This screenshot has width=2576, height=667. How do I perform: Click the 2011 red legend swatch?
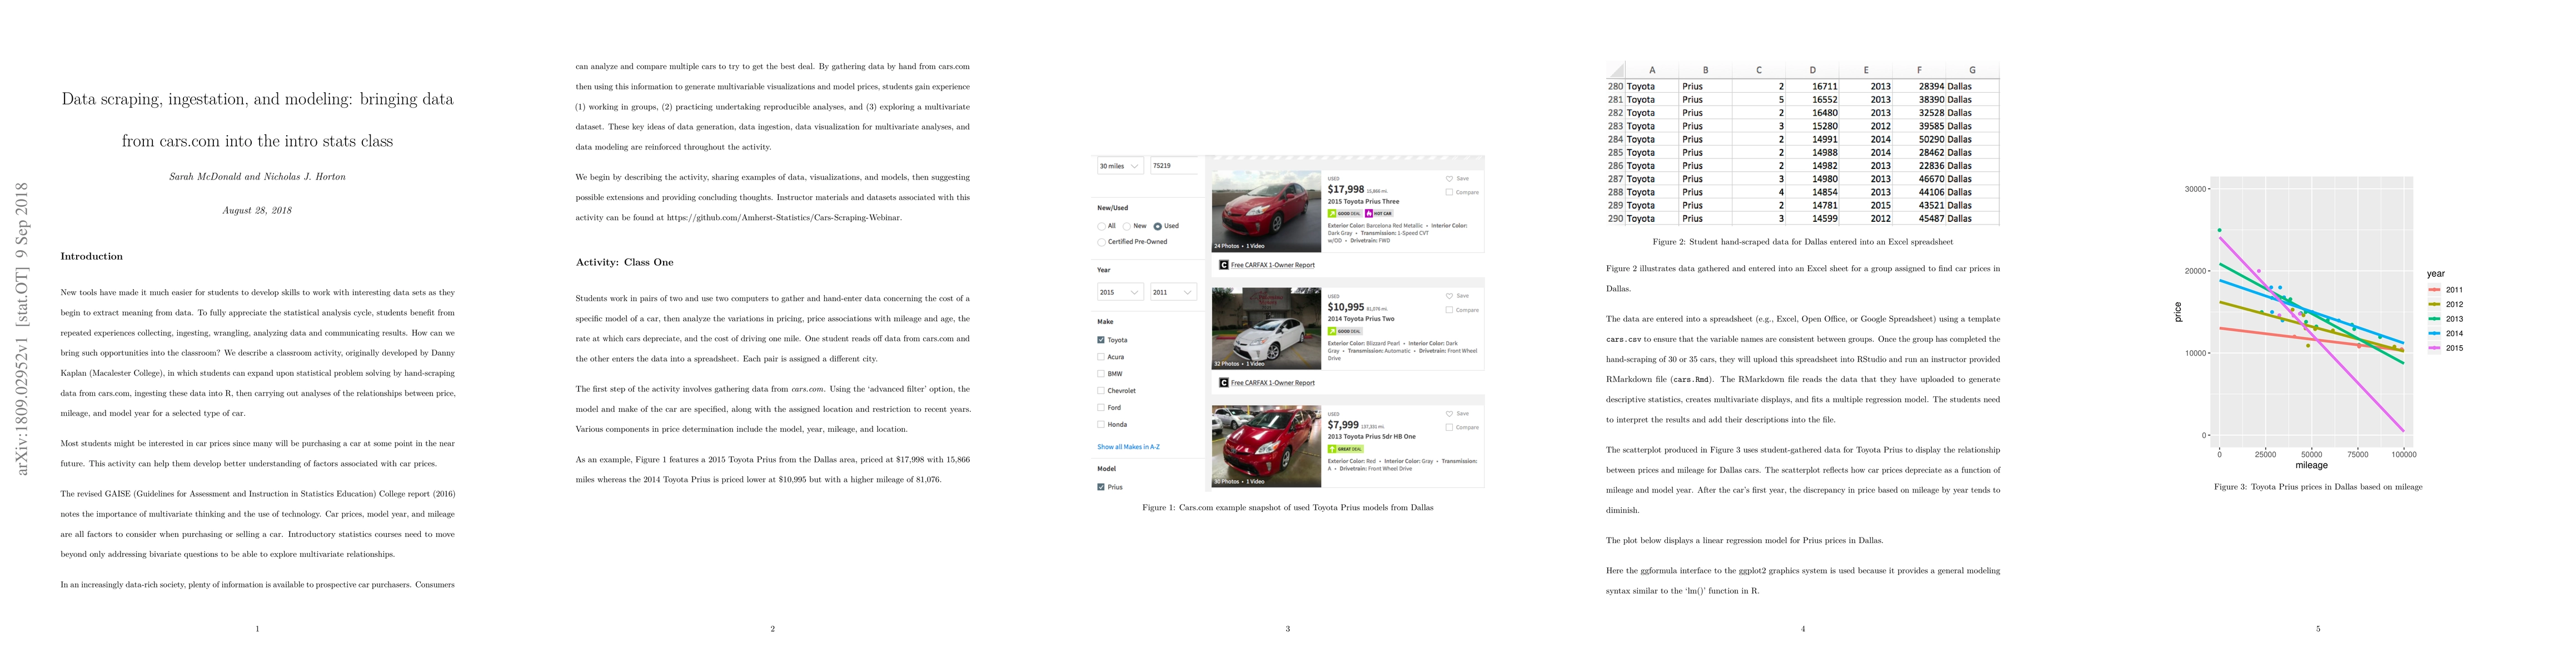(x=2435, y=289)
